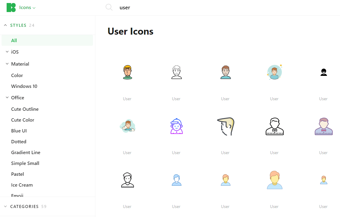
Task: Expand the iOS style group
Action: pyautogui.click(x=7, y=52)
